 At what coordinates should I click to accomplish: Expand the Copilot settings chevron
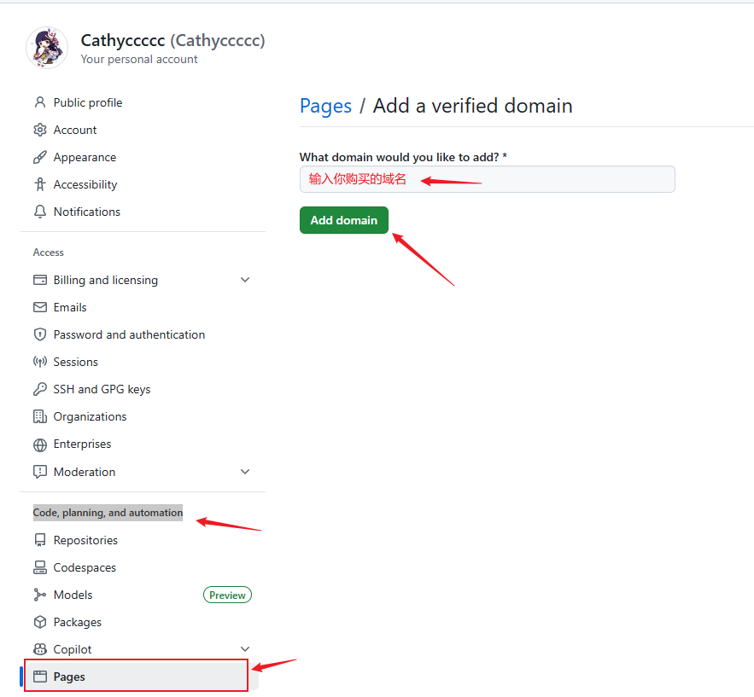pos(245,649)
